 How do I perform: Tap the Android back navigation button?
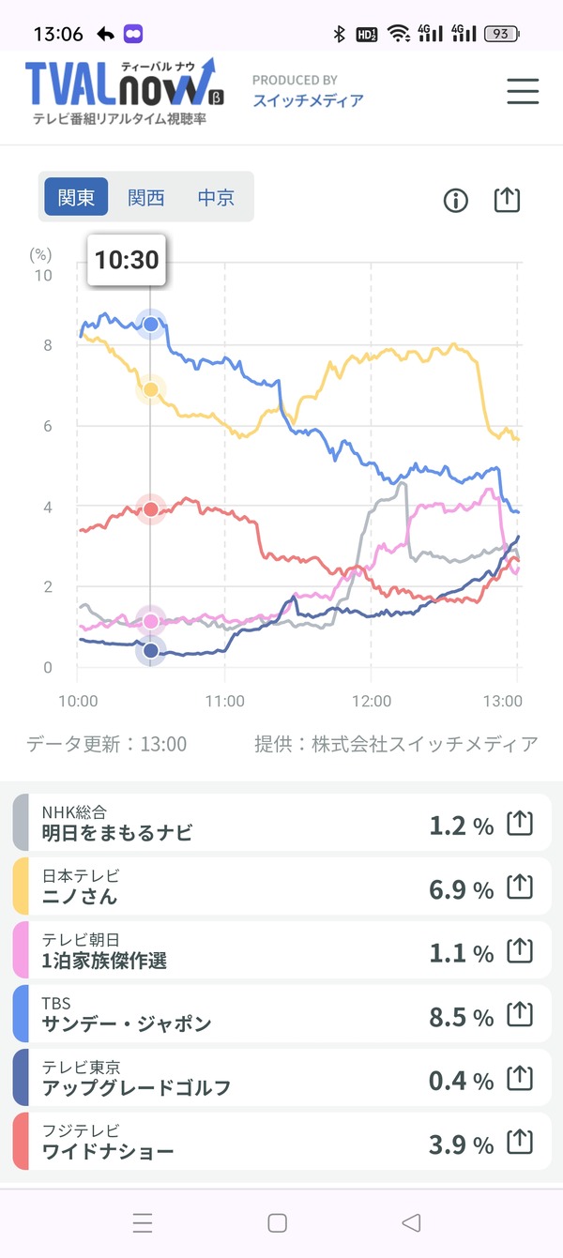click(410, 1222)
